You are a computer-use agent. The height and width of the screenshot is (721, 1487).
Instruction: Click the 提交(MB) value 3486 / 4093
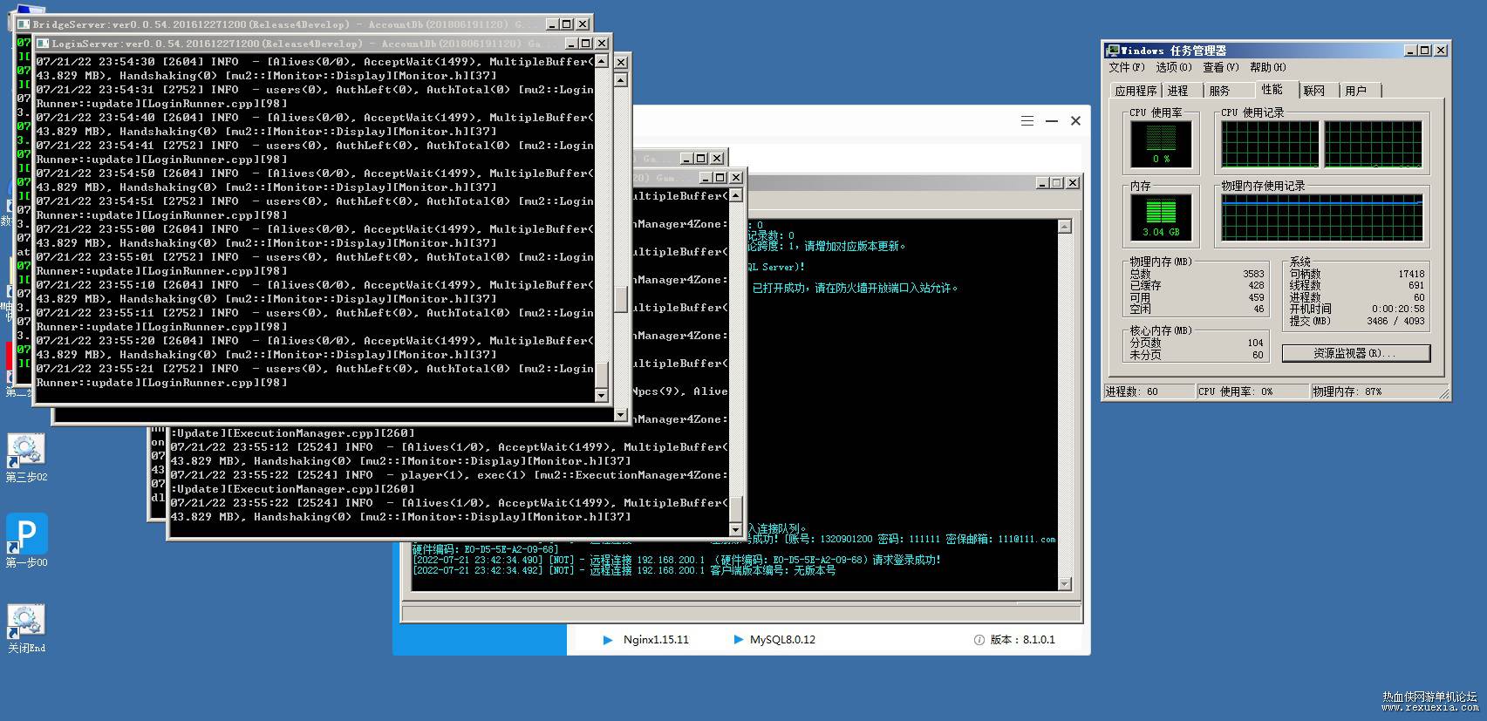[x=1395, y=321]
